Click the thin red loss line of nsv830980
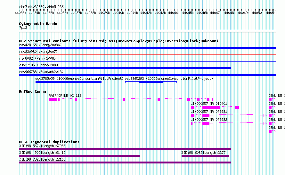 pos(147,54)
